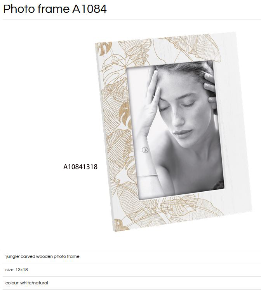Click the 'Photo frame A1084' page title
Screen dimensions: 261x291
click(55, 9)
